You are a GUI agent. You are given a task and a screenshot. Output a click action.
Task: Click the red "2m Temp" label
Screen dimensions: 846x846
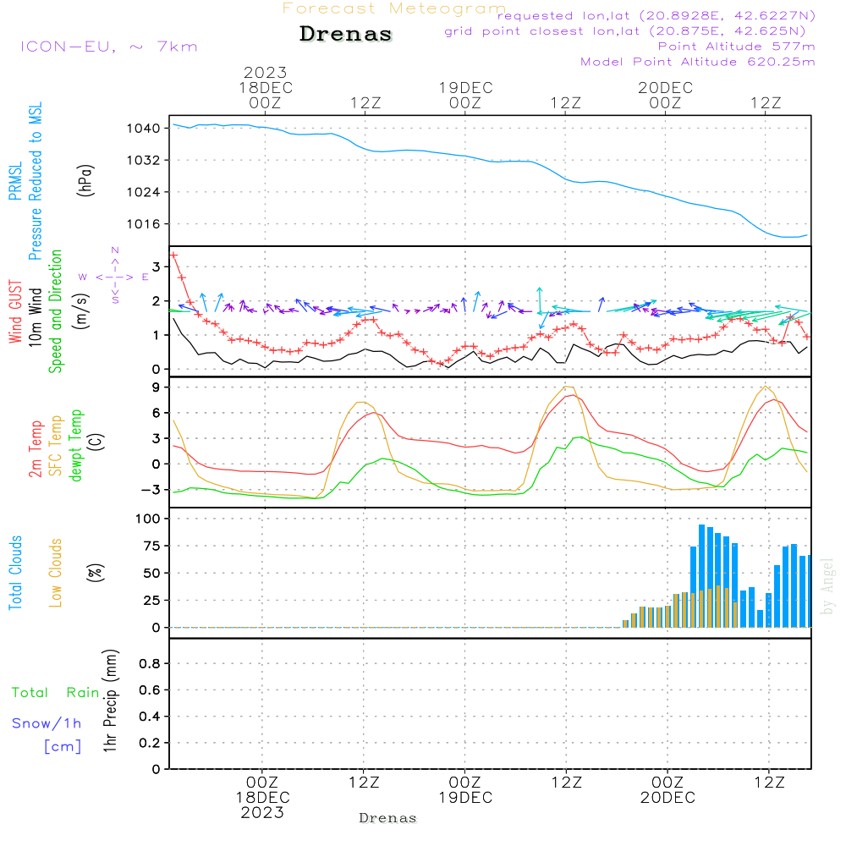coord(35,449)
